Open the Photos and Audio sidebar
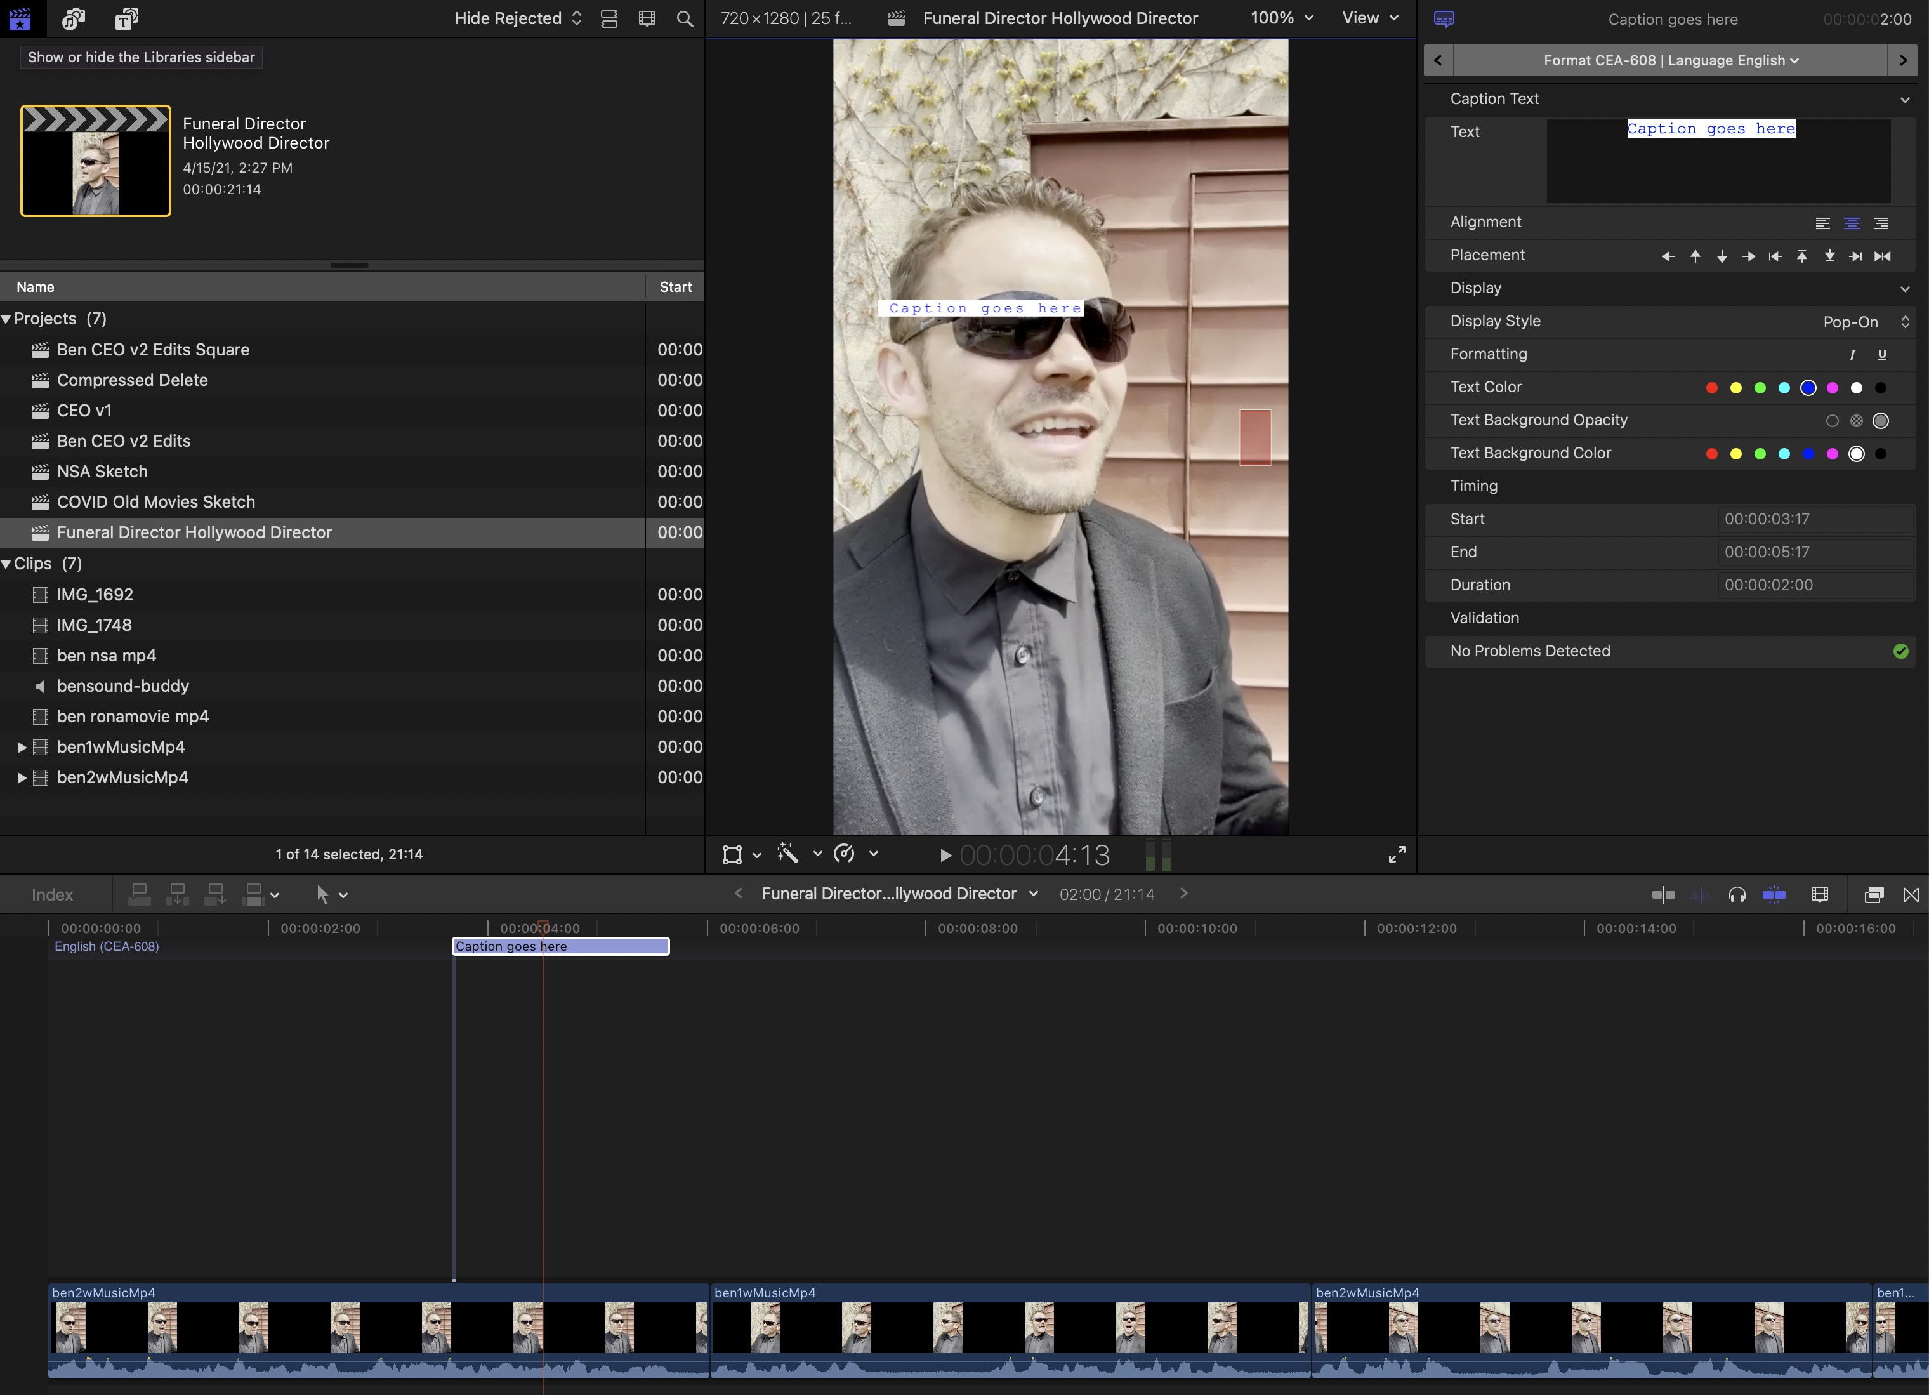The height and width of the screenshot is (1395, 1929). coord(74,18)
